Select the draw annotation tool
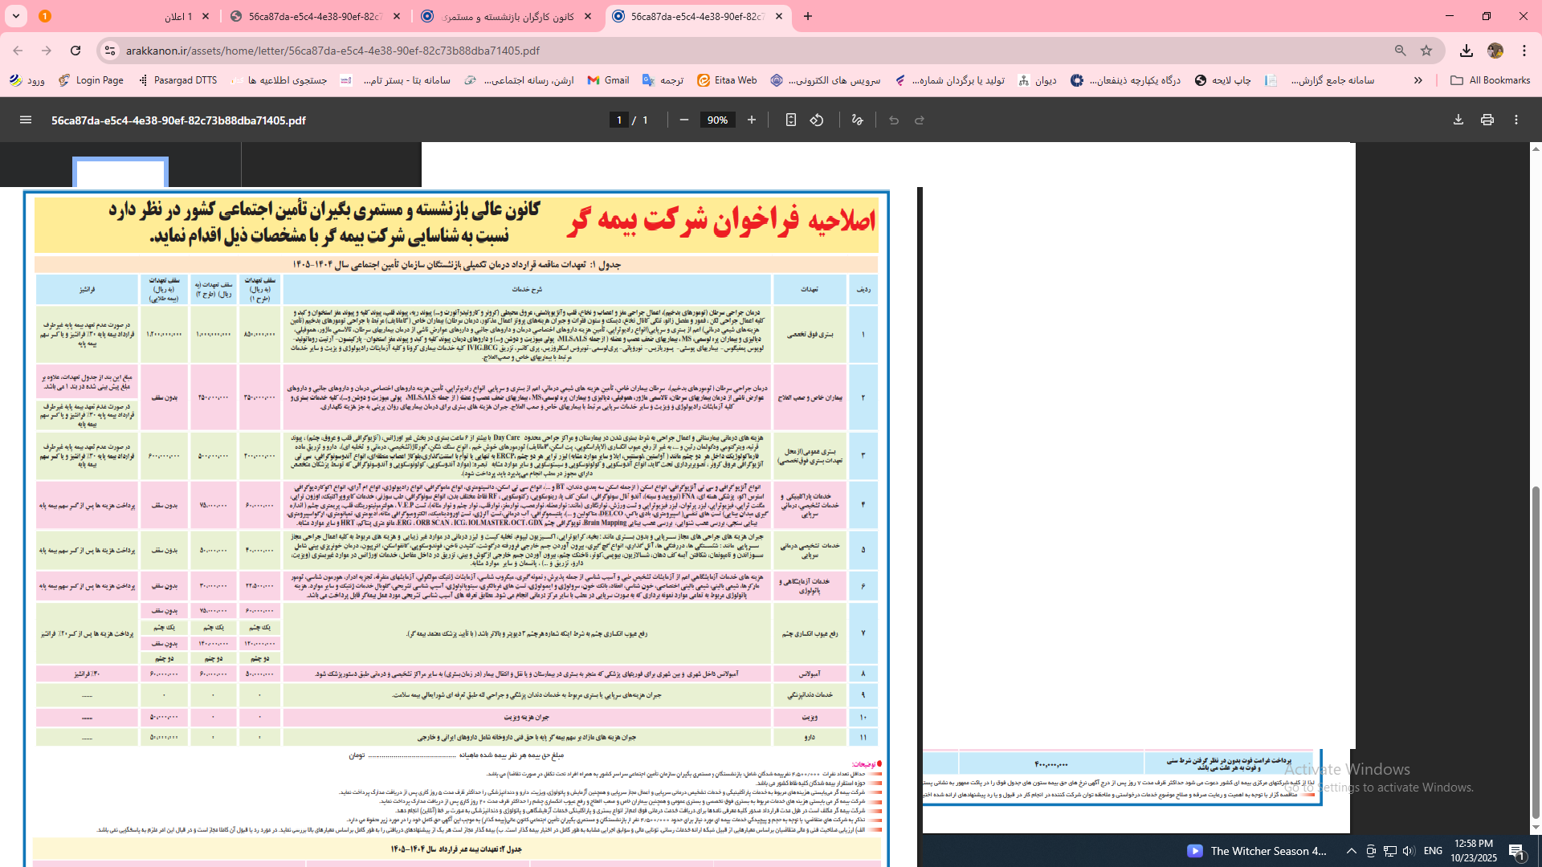 tap(858, 120)
